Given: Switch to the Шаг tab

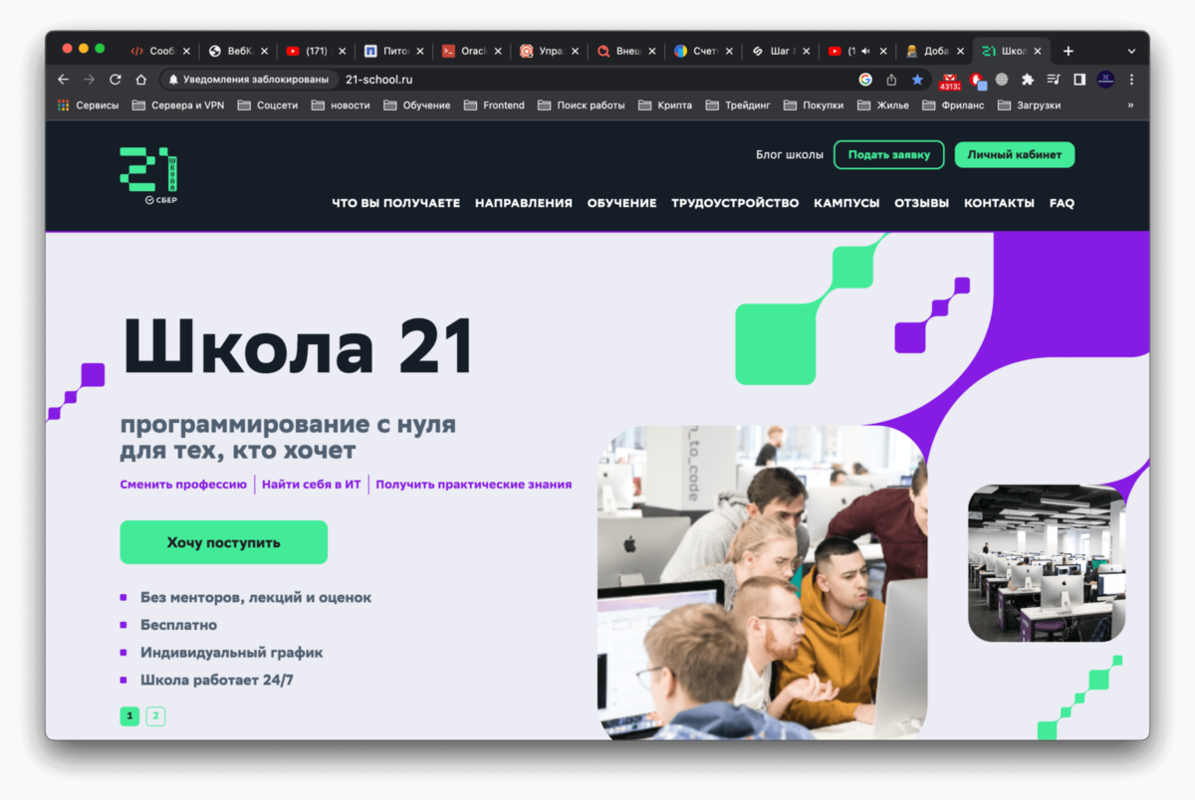Looking at the screenshot, I should pyautogui.click(x=781, y=51).
